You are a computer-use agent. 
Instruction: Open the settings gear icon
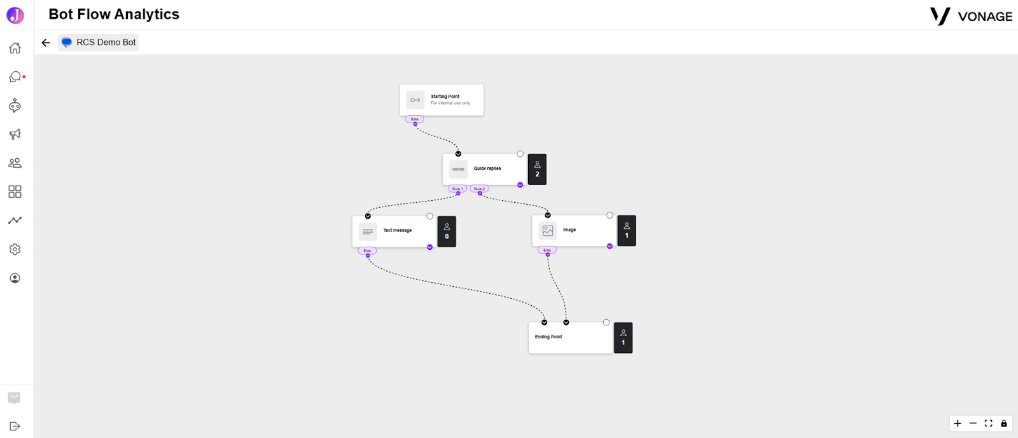click(x=15, y=249)
